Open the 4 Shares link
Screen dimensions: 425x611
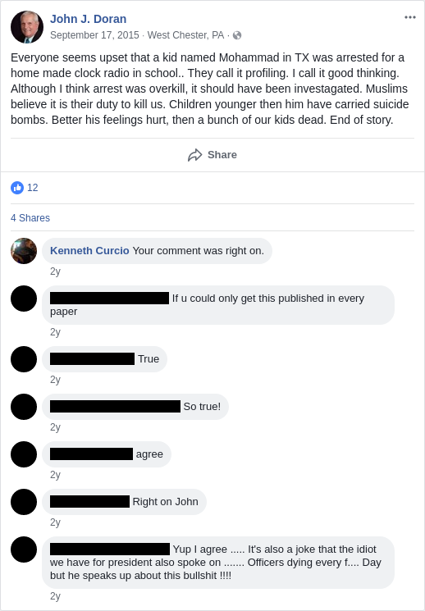click(30, 218)
